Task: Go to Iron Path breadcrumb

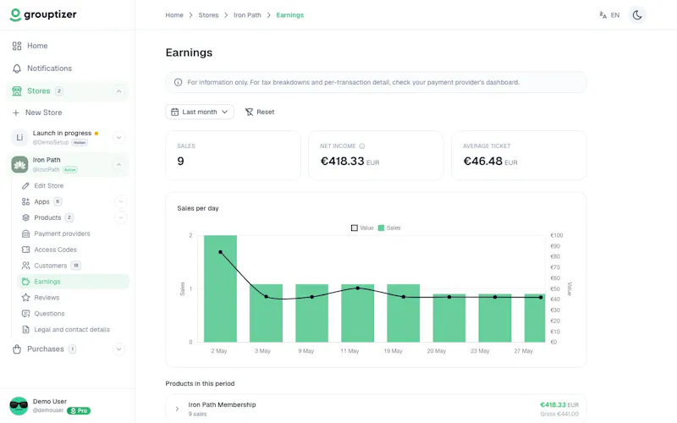Action: tap(247, 15)
